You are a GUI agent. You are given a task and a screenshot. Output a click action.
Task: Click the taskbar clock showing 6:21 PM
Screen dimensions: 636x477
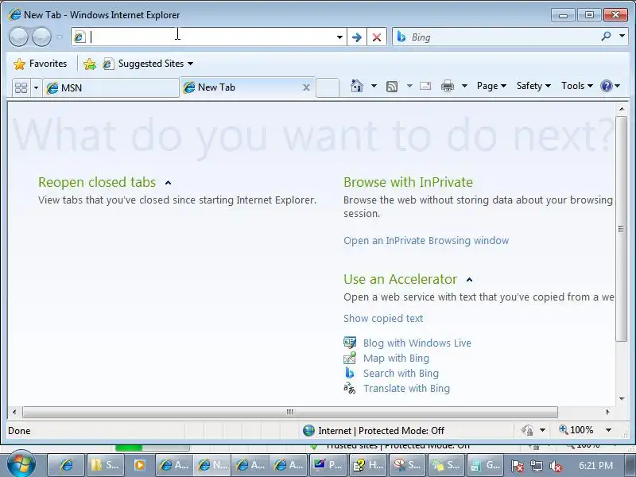(595, 465)
